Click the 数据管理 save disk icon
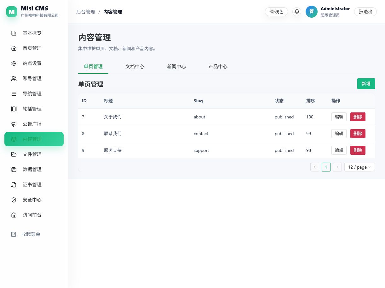Screen dimensions: 385x288 14,170
